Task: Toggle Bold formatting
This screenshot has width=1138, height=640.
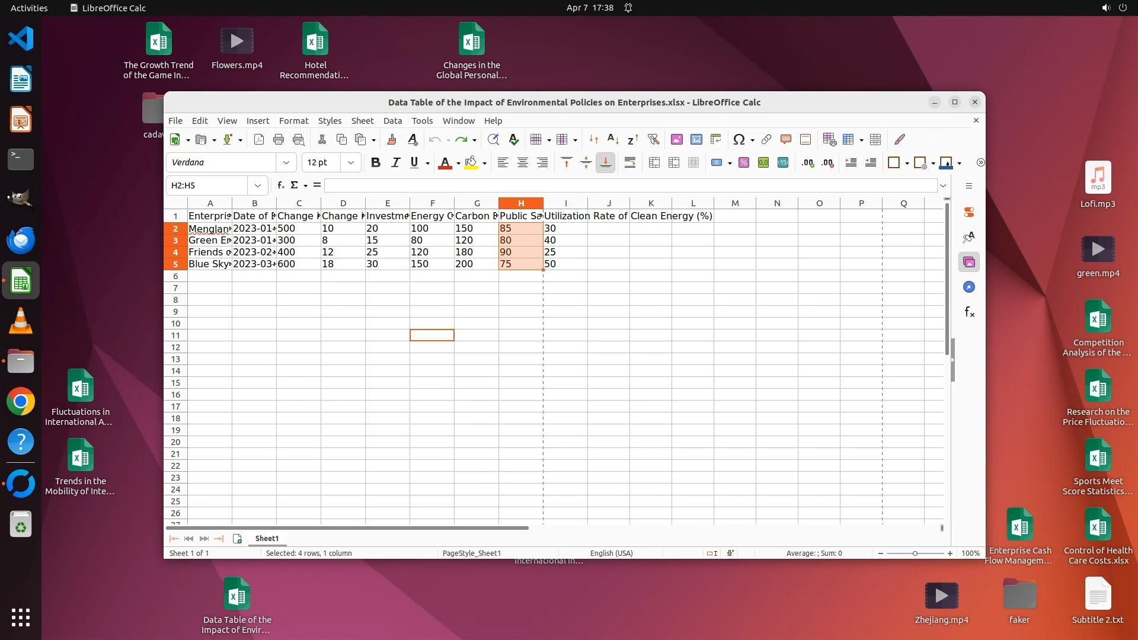Action: (375, 163)
